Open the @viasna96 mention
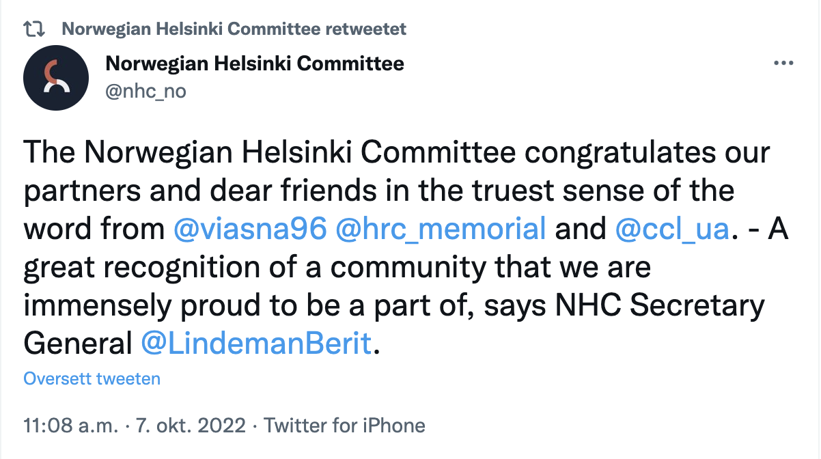Viewport: 821px width, 459px height. point(251,229)
